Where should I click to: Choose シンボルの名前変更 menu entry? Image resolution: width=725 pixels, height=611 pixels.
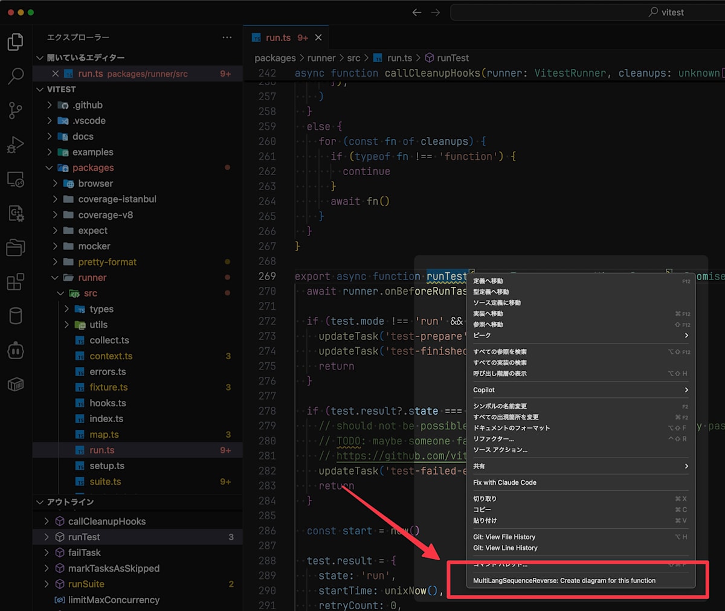(x=582, y=406)
